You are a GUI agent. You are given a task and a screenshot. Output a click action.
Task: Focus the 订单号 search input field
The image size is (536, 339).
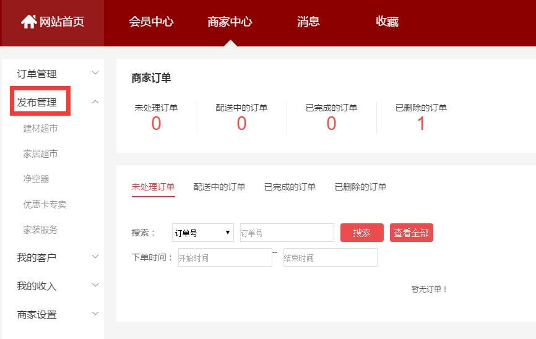point(287,233)
